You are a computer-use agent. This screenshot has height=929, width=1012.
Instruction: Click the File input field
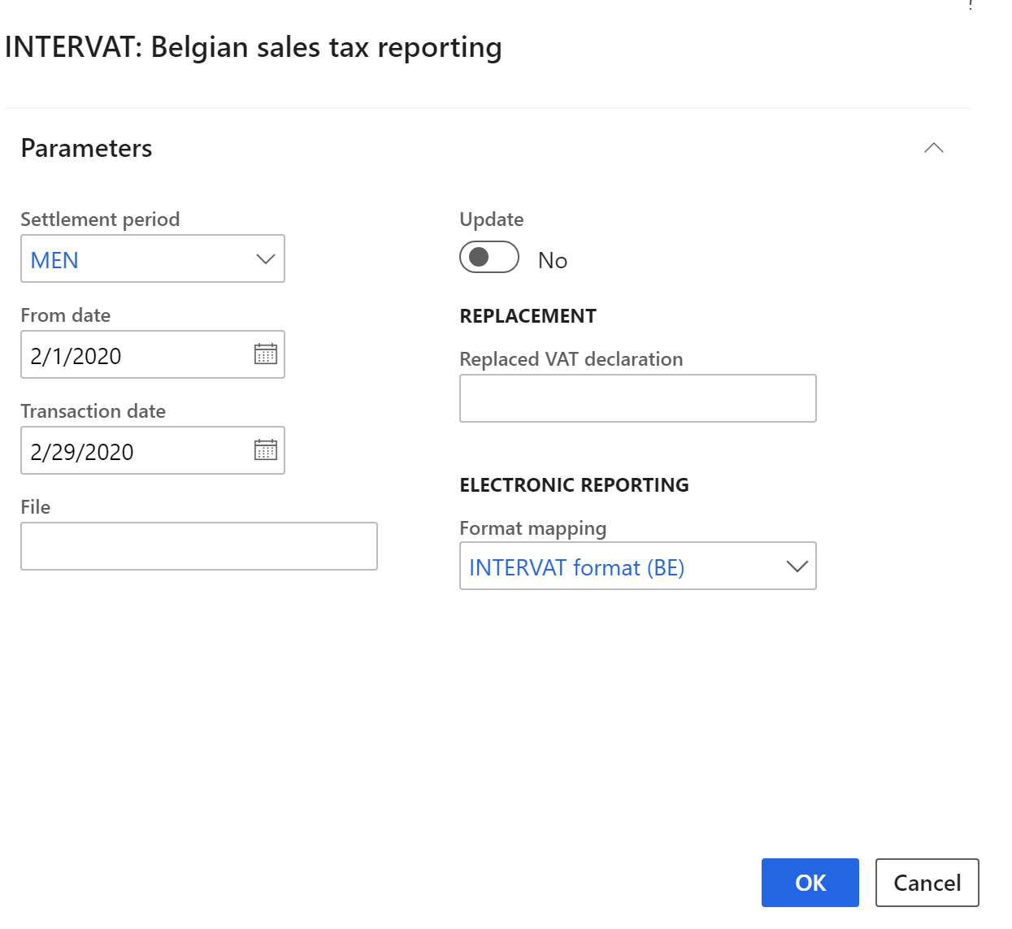[x=199, y=546]
